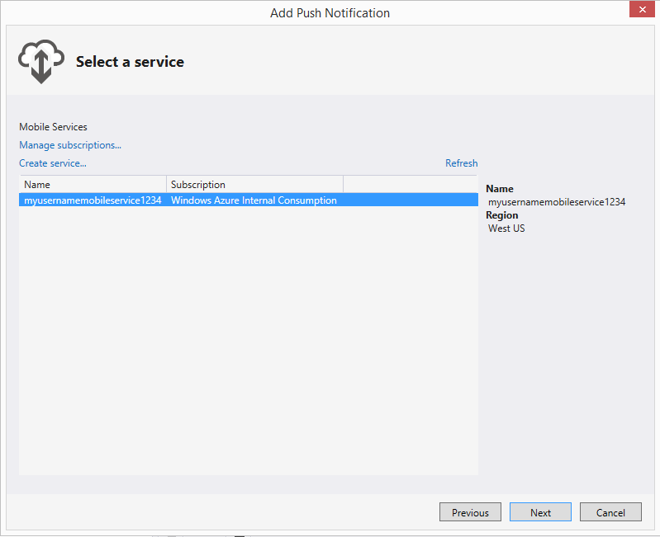Click the Add Push Notification title bar
The height and width of the screenshot is (537, 660).
click(x=330, y=13)
